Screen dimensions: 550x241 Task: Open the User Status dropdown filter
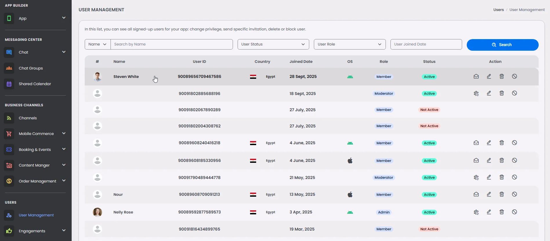click(x=273, y=44)
